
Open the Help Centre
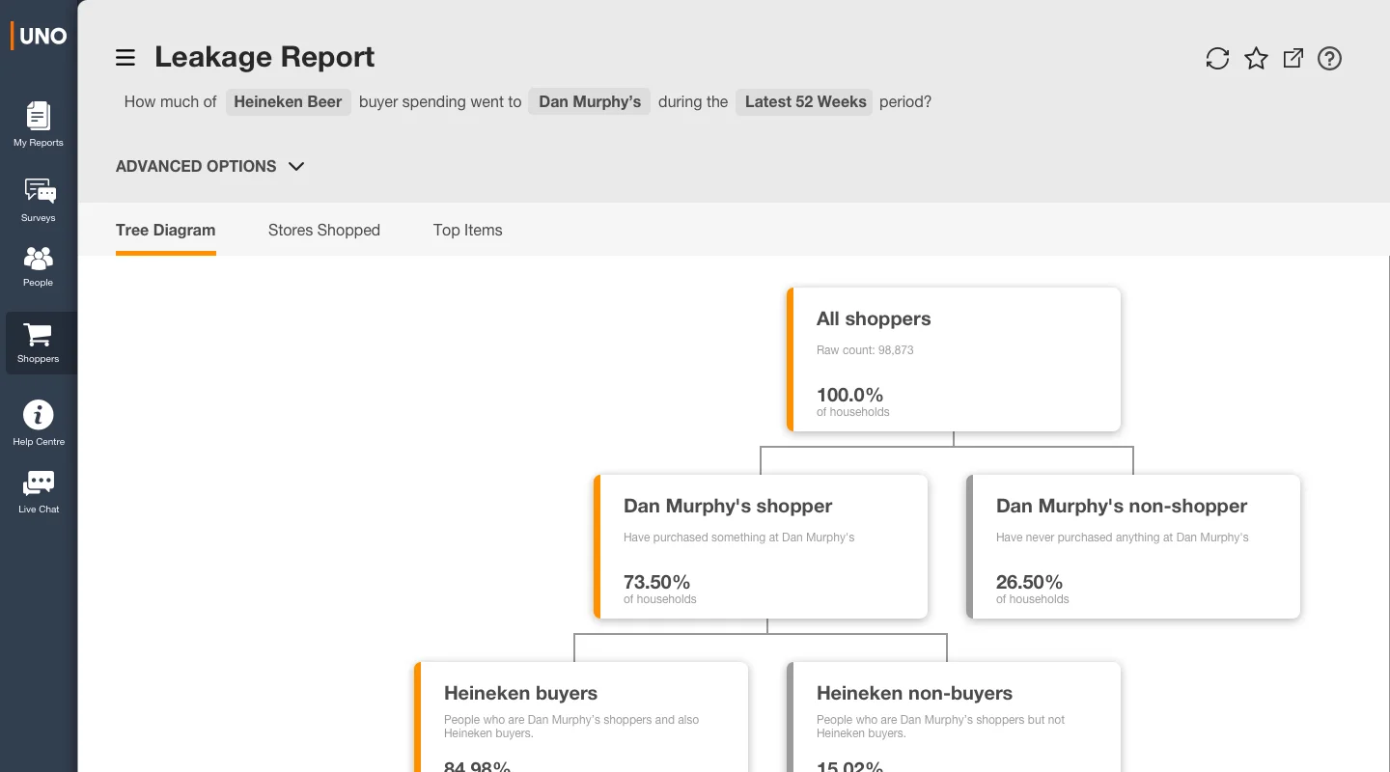[x=39, y=424]
